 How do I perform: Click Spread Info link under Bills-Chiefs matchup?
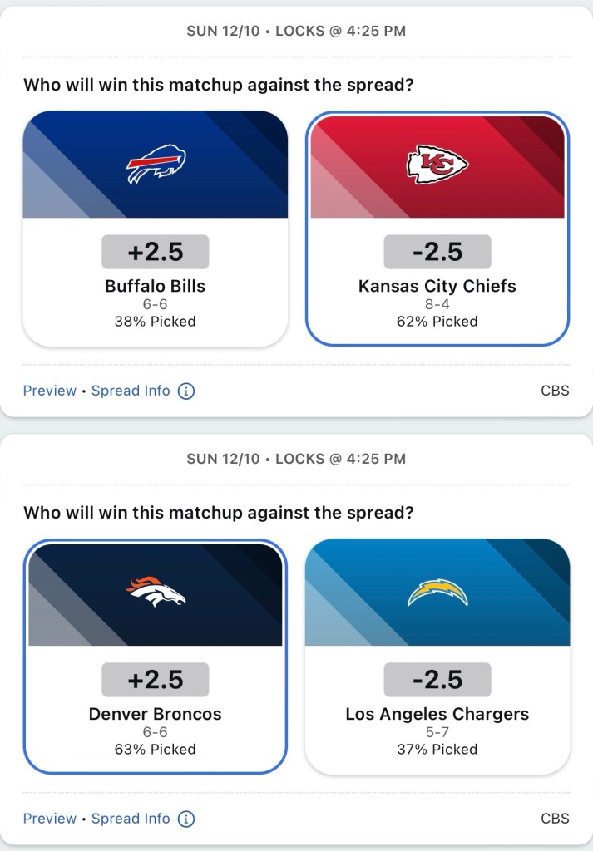131,391
